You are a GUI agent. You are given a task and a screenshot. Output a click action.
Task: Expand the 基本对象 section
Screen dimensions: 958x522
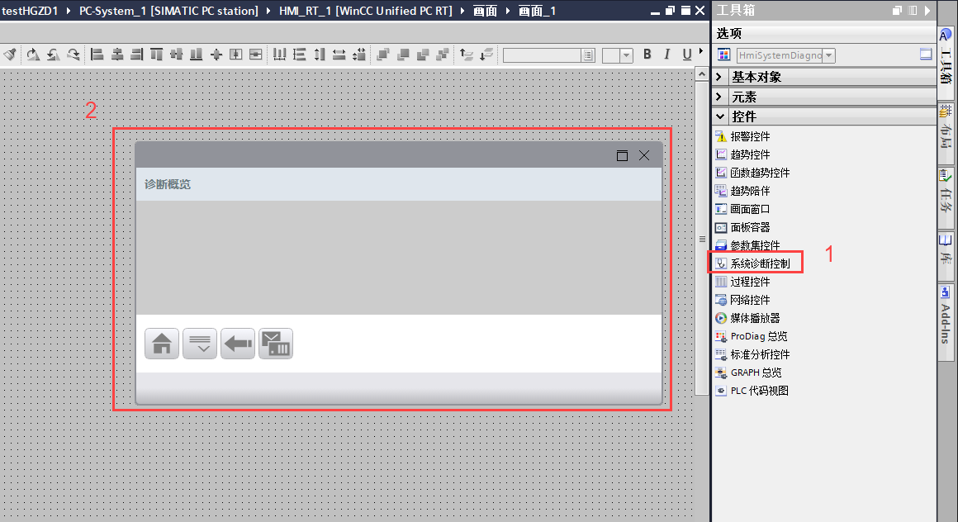[x=719, y=77]
